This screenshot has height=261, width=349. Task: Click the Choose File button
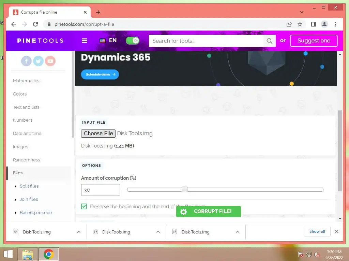(x=98, y=133)
